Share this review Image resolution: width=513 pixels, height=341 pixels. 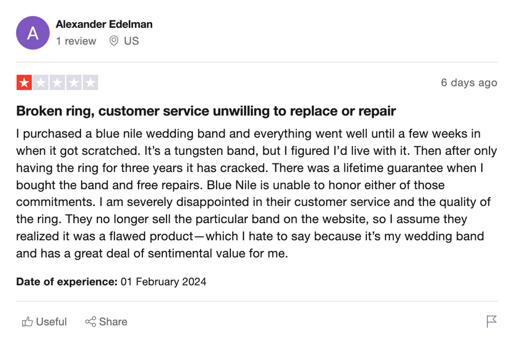pos(106,322)
